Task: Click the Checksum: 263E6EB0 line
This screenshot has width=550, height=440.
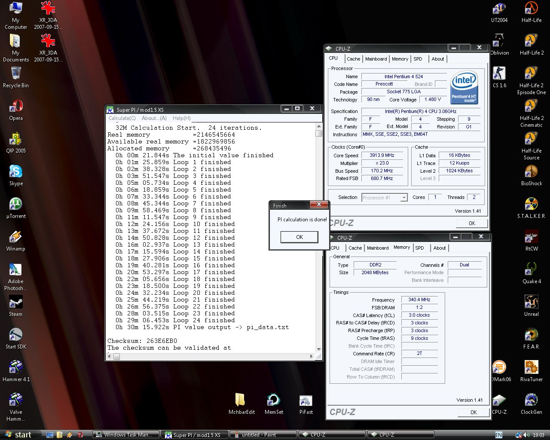Action: pos(142,341)
